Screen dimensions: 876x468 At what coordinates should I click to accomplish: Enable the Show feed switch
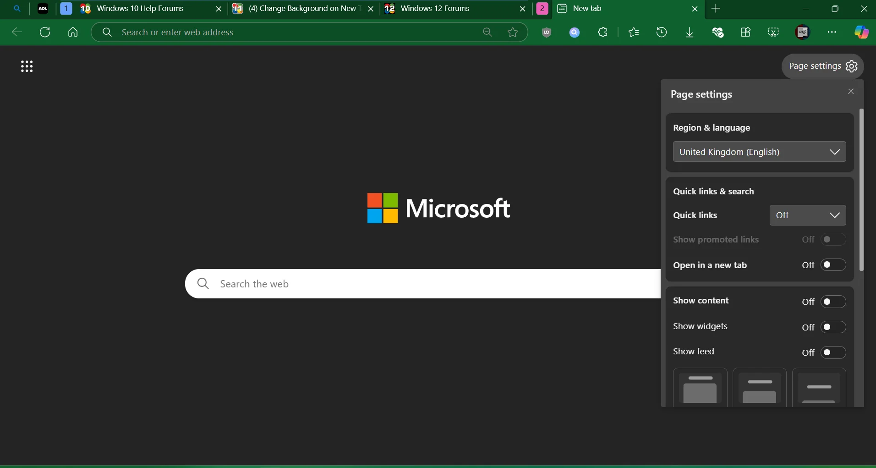(833, 352)
